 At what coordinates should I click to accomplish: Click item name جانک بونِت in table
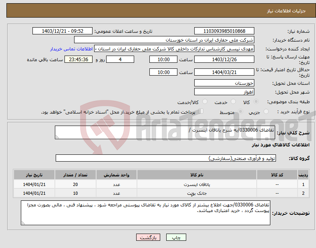(x=197, y=193)
